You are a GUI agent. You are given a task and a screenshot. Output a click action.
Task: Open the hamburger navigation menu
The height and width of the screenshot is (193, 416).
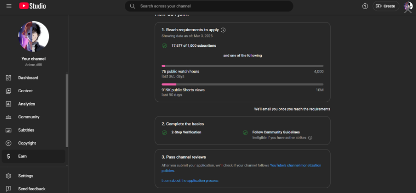[x=9, y=6]
